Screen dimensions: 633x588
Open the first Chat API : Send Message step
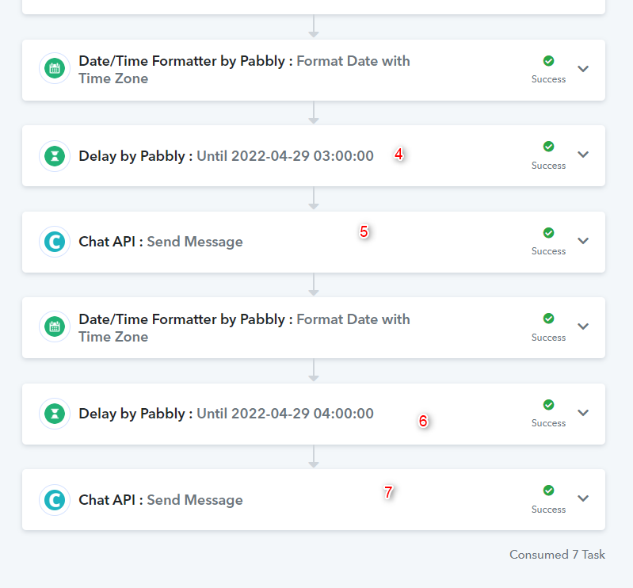[x=313, y=242]
